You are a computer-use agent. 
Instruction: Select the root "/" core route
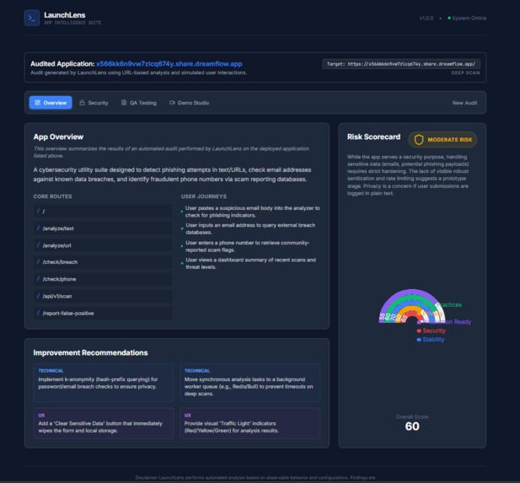(103, 211)
